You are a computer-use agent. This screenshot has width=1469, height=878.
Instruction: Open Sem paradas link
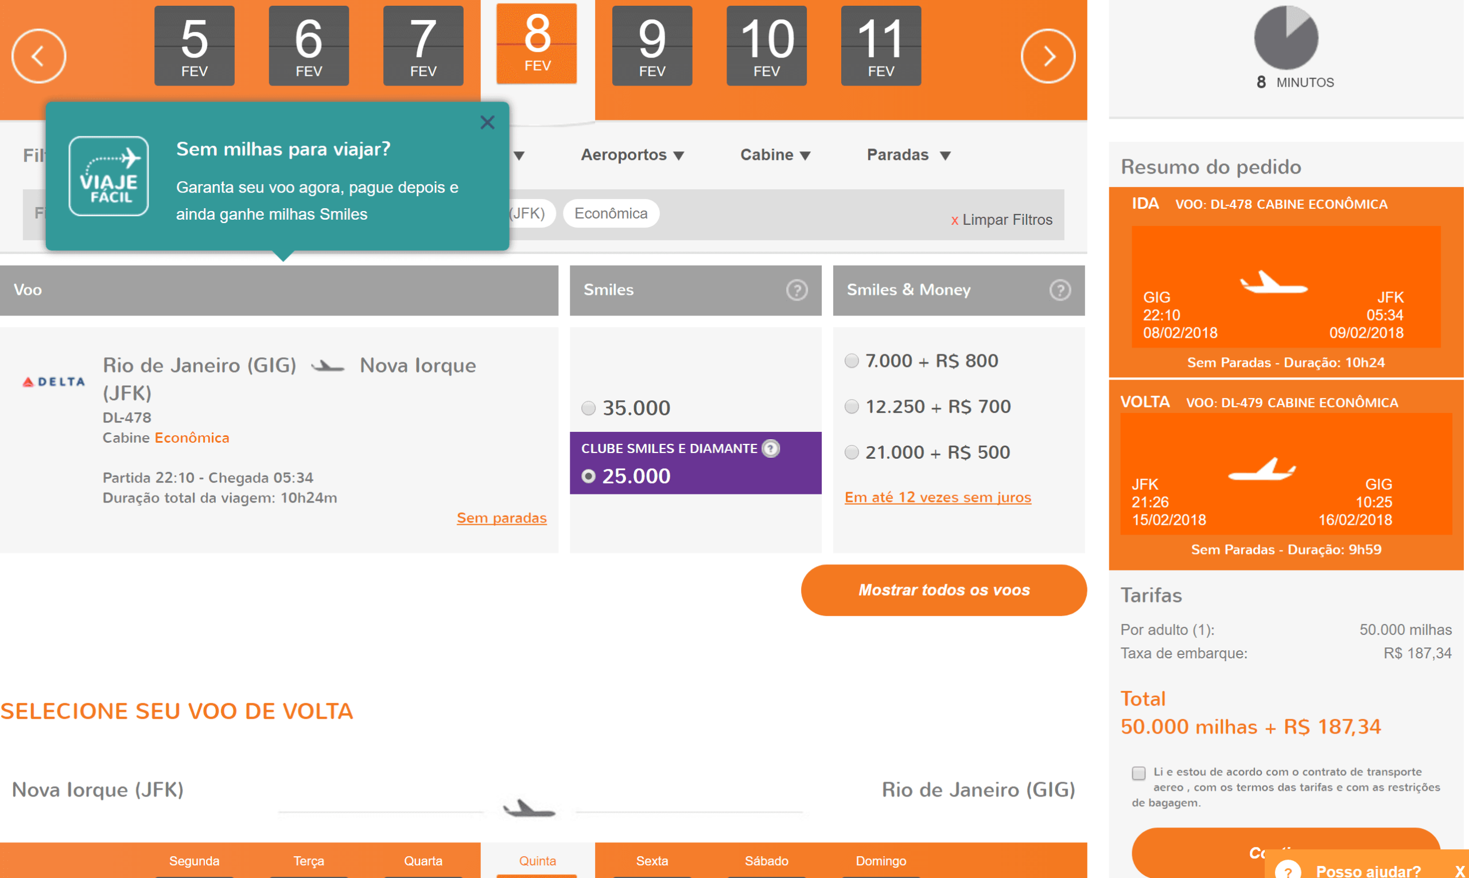click(x=502, y=518)
